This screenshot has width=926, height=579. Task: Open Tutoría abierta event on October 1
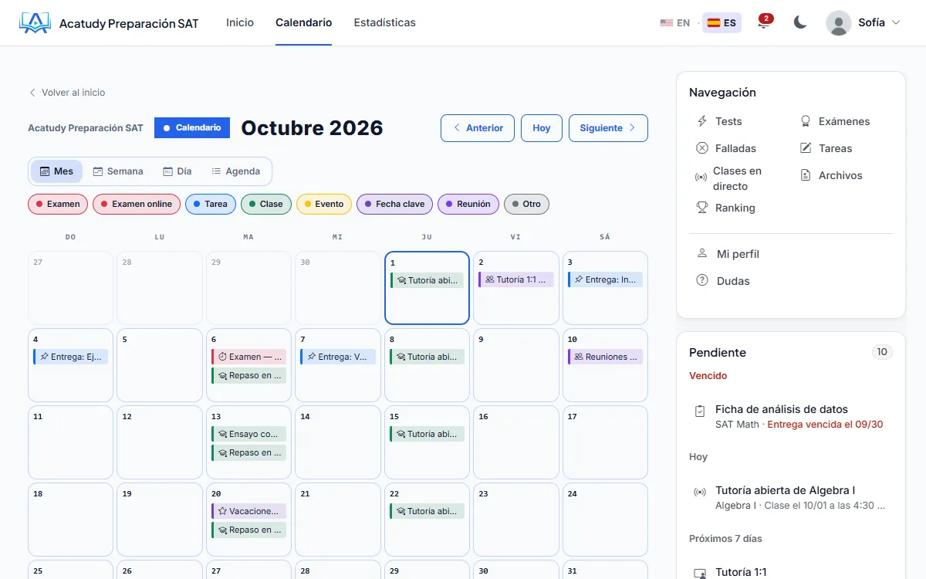click(427, 280)
